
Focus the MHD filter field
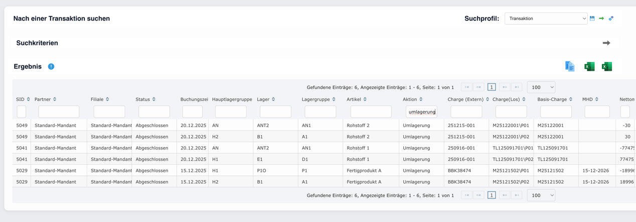pos(597,111)
